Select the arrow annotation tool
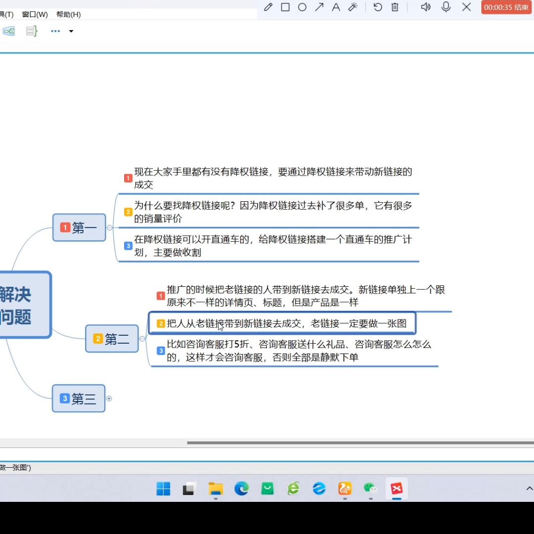Image resolution: width=534 pixels, height=534 pixels. pos(319,7)
